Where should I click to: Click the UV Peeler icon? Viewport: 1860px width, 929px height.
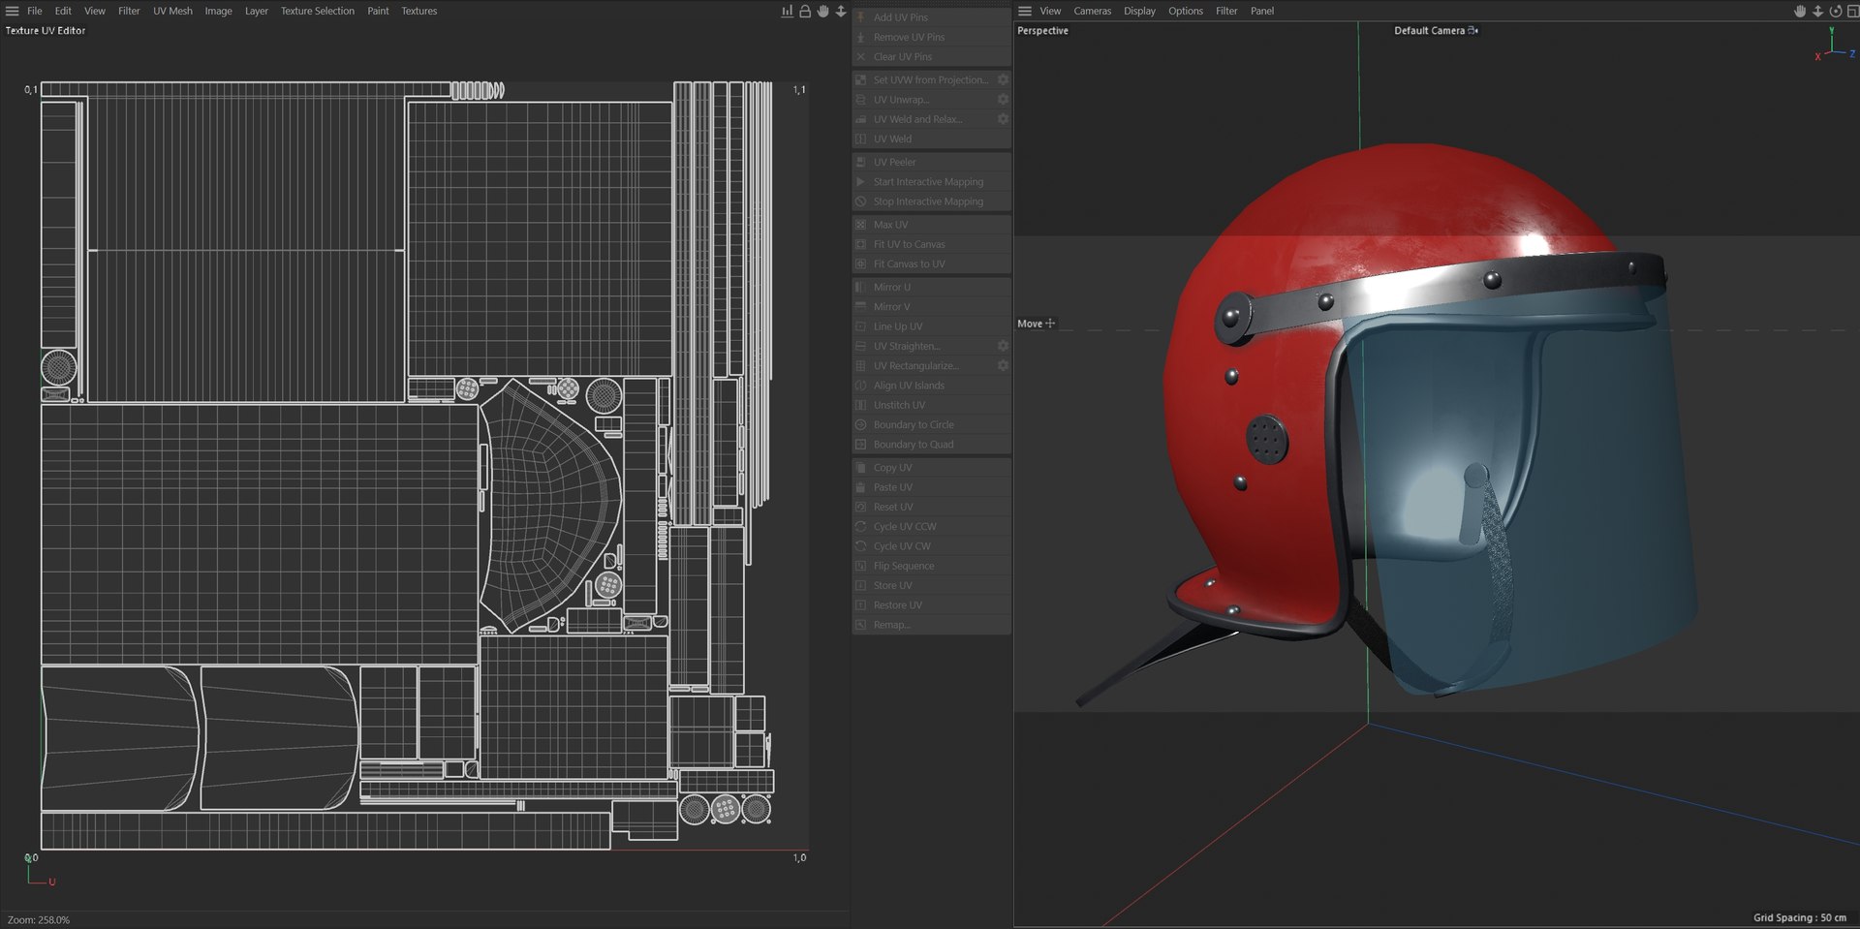click(x=860, y=162)
